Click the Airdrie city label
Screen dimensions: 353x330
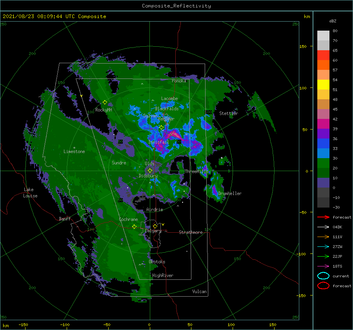pos(155,210)
